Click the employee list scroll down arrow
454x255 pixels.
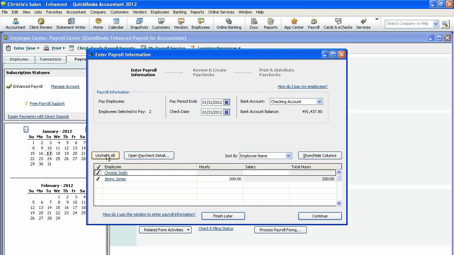(339, 203)
